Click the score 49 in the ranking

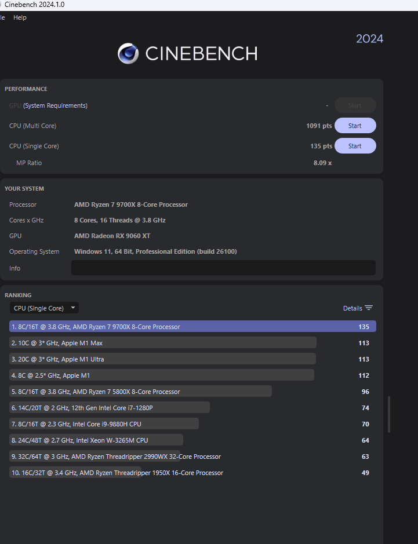click(365, 473)
